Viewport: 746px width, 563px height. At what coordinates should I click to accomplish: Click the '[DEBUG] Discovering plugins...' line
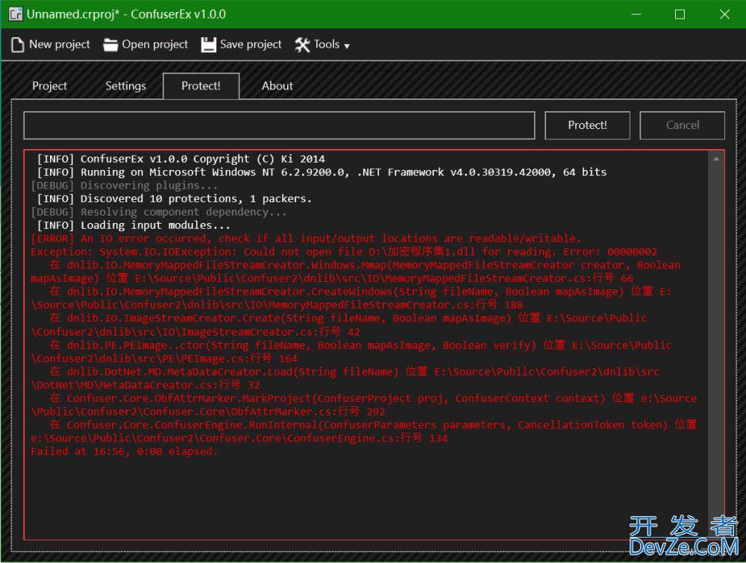124,185
